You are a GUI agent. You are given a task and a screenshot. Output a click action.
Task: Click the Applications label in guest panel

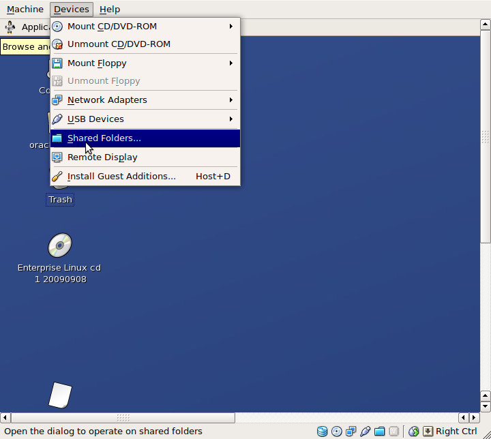(x=35, y=27)
